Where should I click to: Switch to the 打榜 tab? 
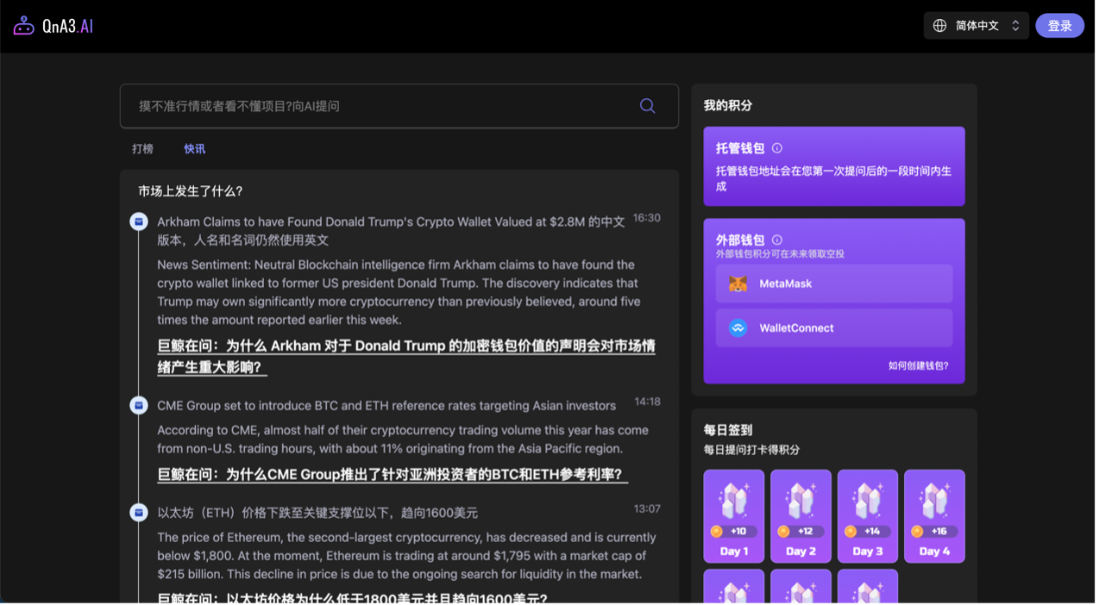(x=143, y=149)
